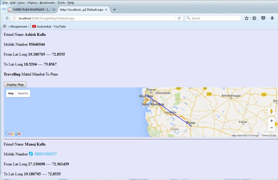Reload the page with the refresh icon
The height and width of the screenshot is (180, 278).
point(179,18)
